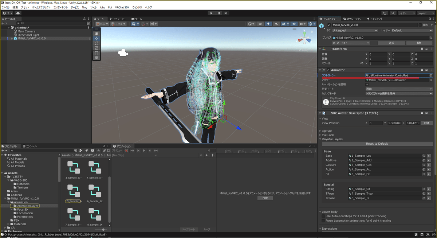Open the account dropdown in the toolbar
Image resolution: width=437 pixels, height=238 pixels.
7,13
